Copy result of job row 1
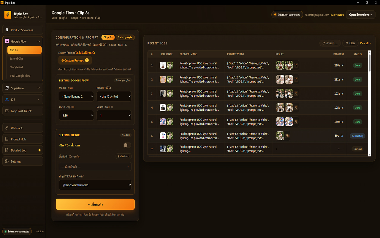 pyautogui.click(x=296, y=65)
